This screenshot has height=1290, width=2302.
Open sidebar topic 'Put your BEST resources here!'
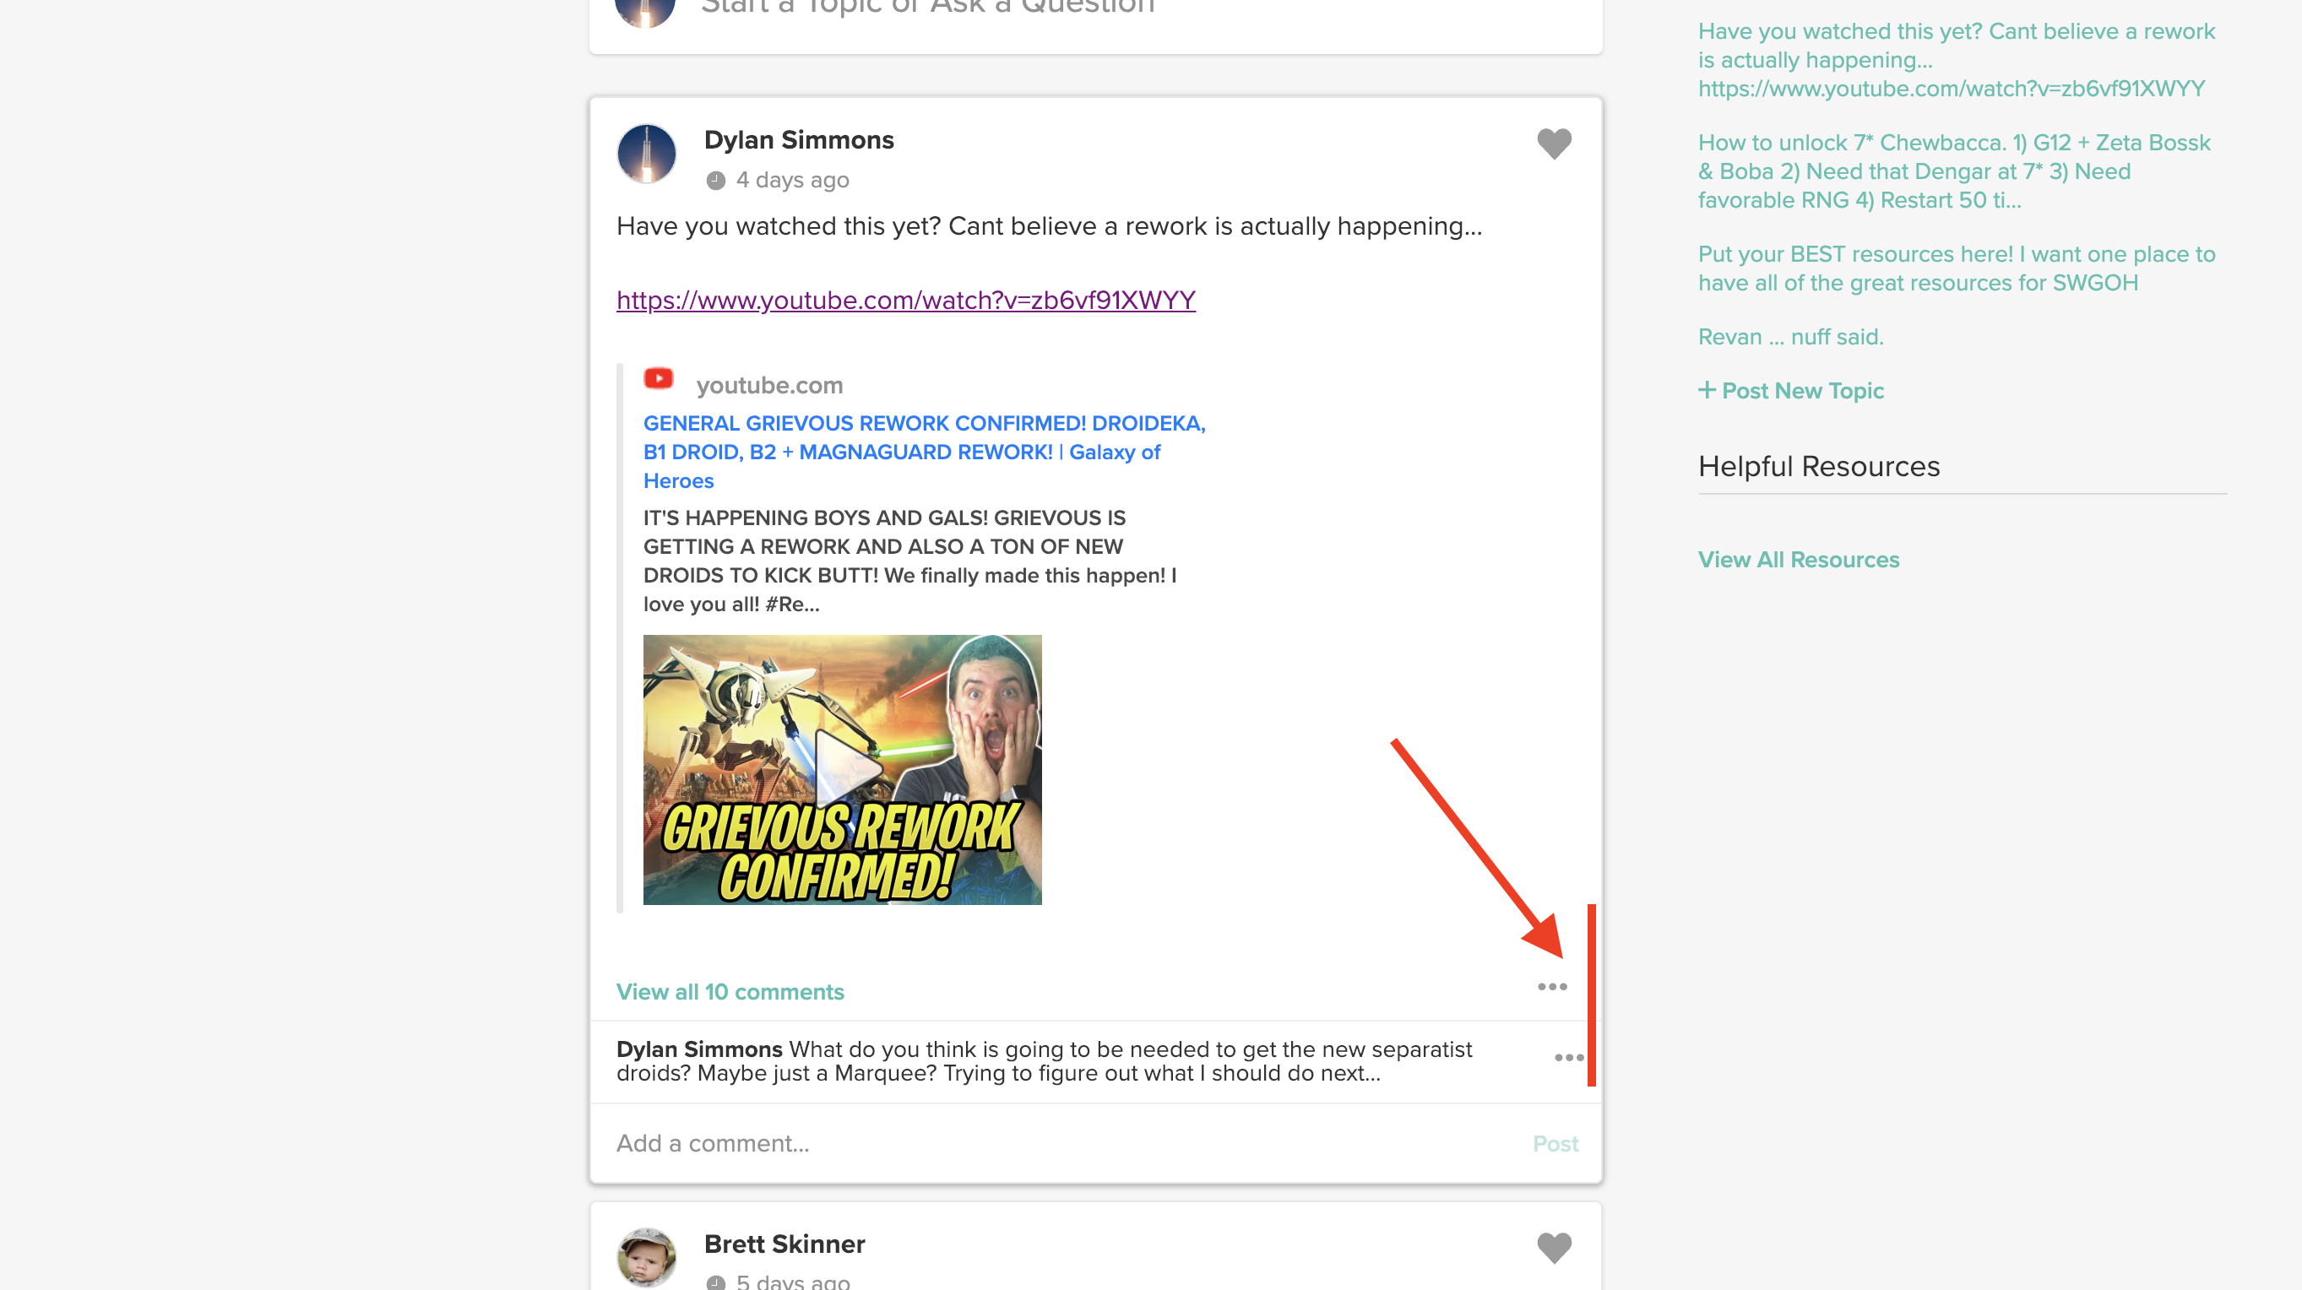1956,269
